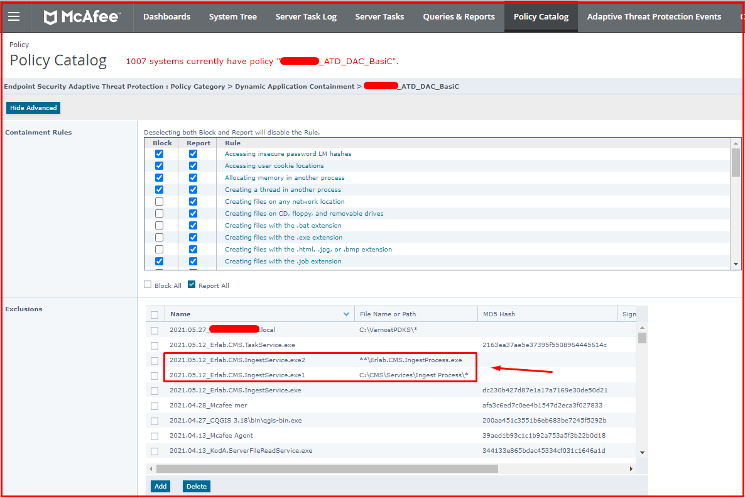The height and width of the screenshot is (498, 745).
Task: Click the McAfee logo
Action: click(82, 16)
